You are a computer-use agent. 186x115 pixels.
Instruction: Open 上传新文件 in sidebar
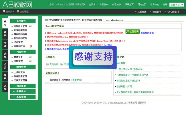[x=19, y=72]
